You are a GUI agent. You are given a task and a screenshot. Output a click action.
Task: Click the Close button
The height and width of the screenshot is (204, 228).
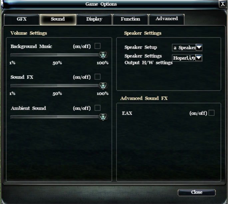point(197,192)
